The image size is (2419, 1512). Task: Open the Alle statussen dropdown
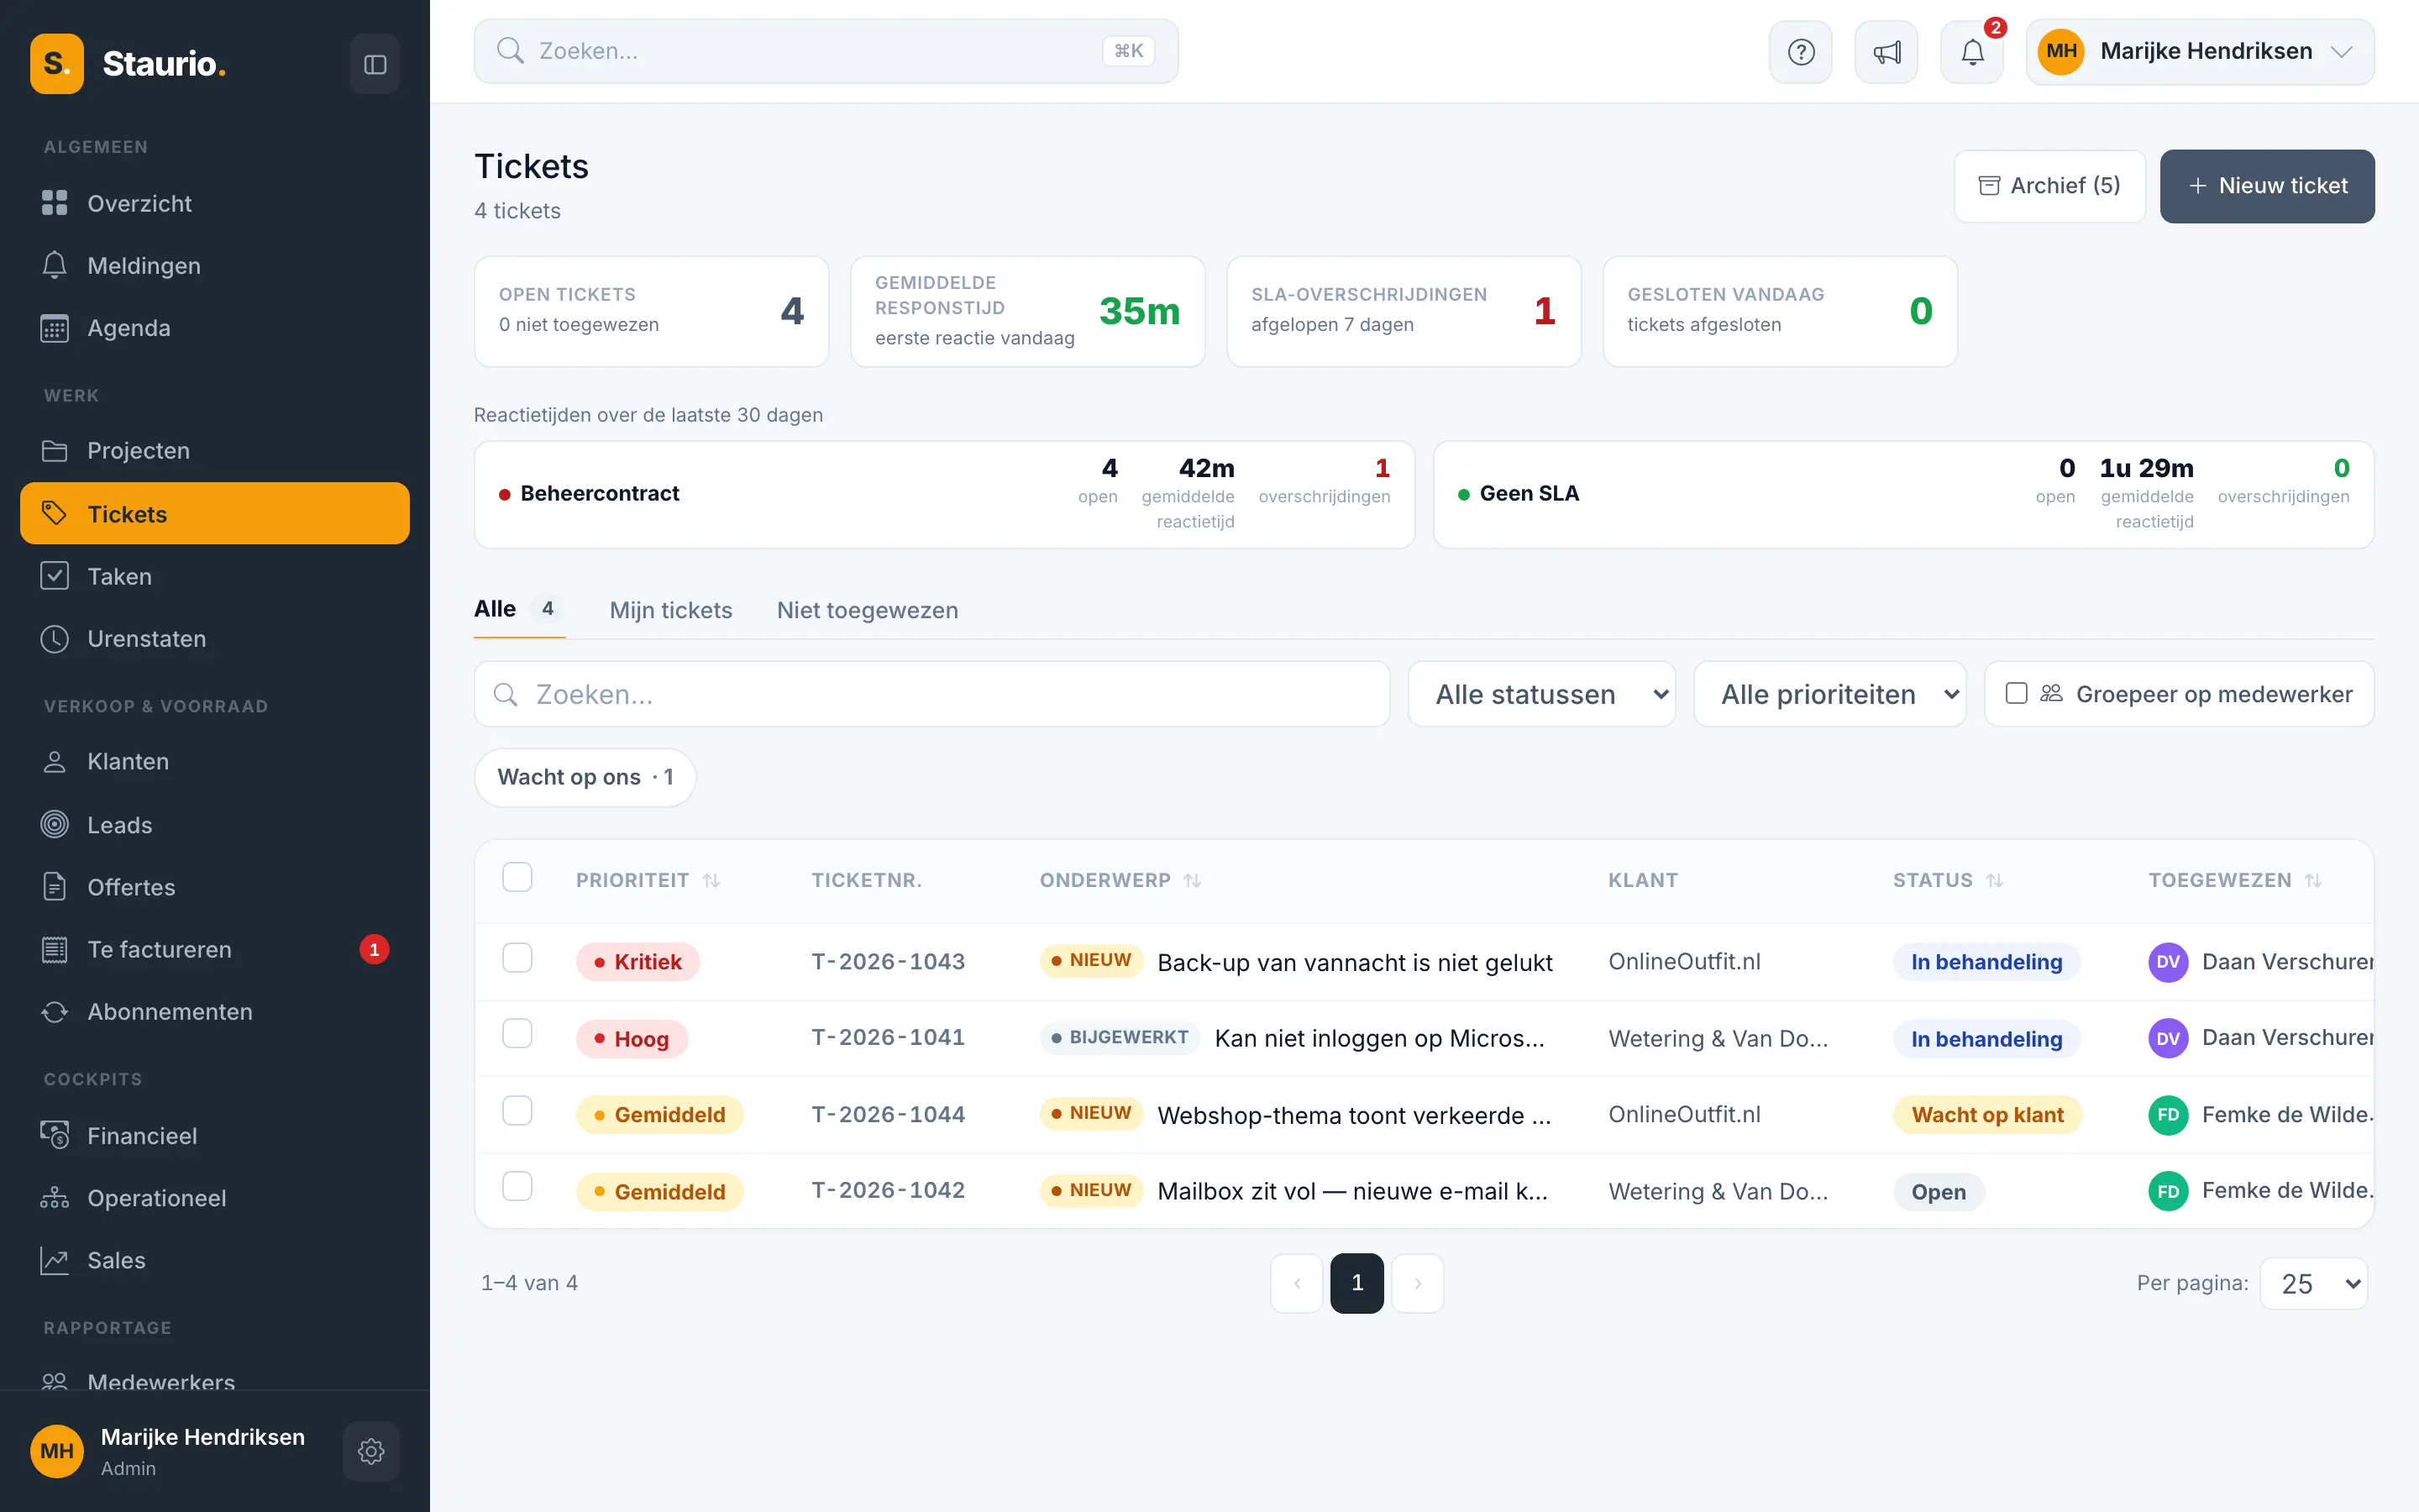[1541, 694]
